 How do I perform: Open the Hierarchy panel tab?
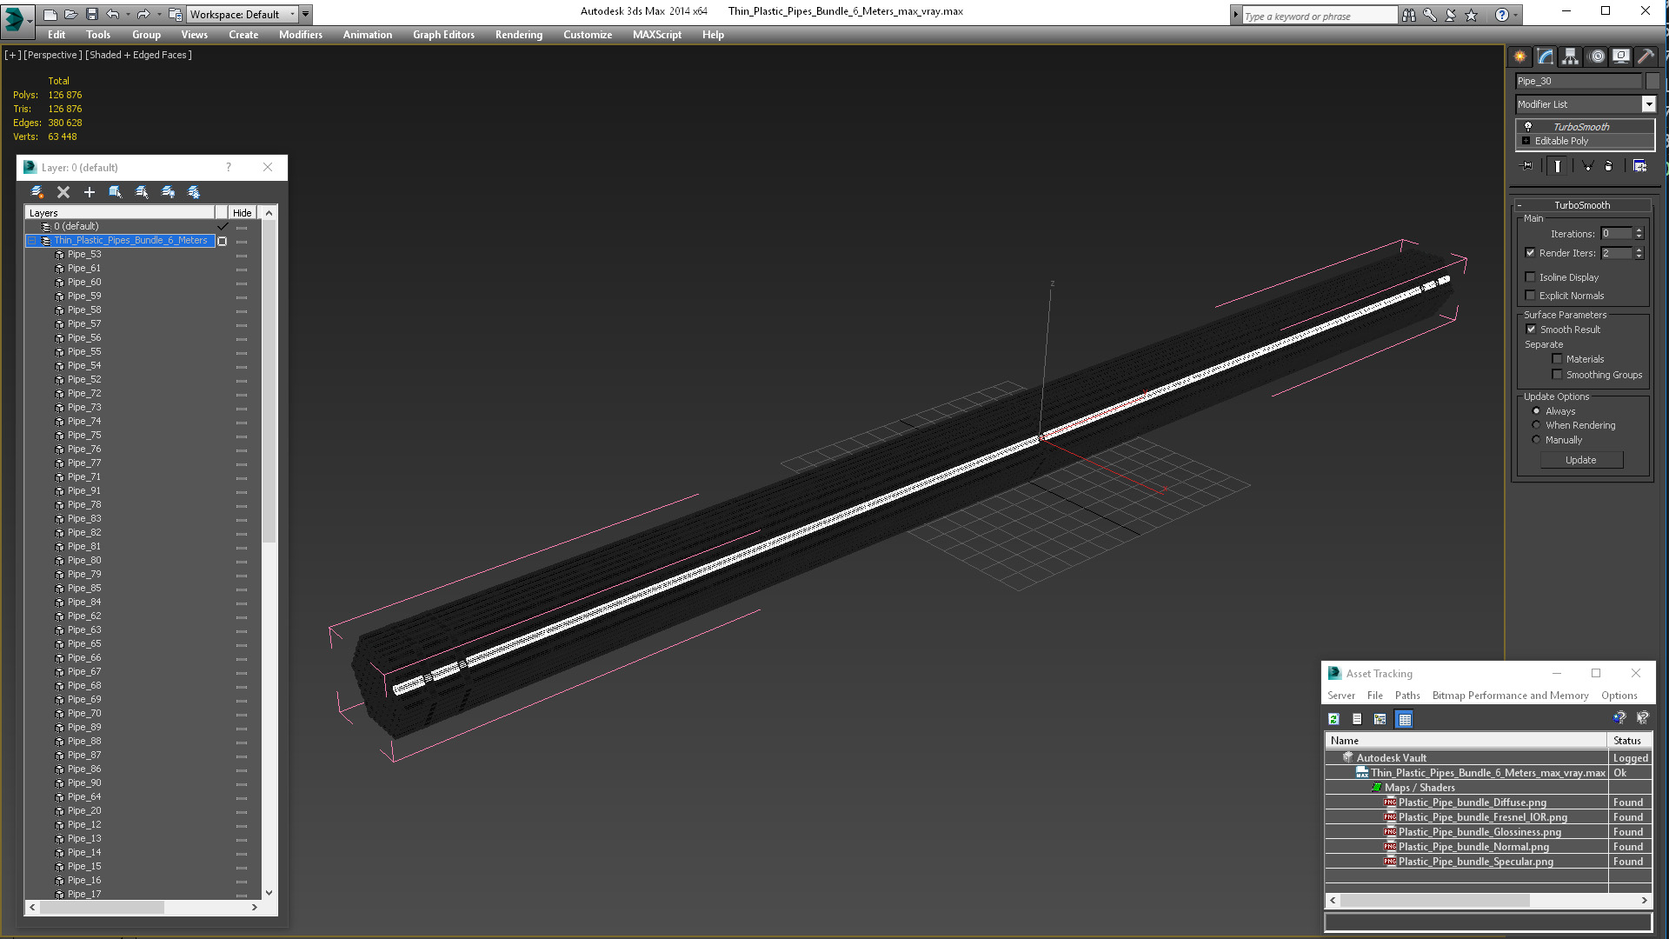tap(1570, 57)
